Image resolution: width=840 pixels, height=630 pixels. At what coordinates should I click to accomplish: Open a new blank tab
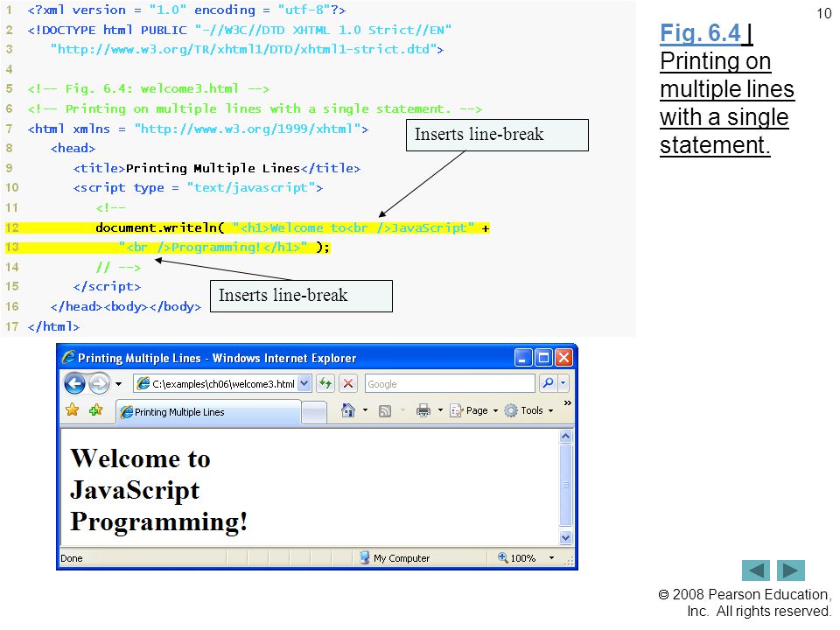(314, 412)
